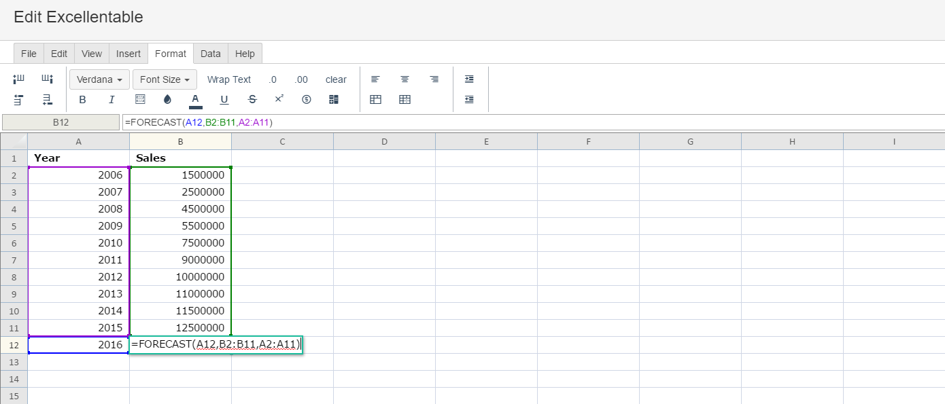Viewport: 945px width, 404px height.
Task: Apply strikethrough to the cell text
Action: tap(252, 100)
